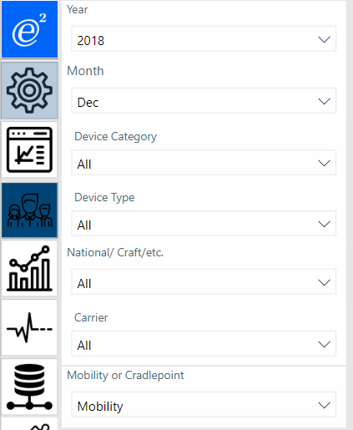The width and height of the screenshot is (353, 430).
Task: Select the bar chart trend icon
Action: coord(29,268)
